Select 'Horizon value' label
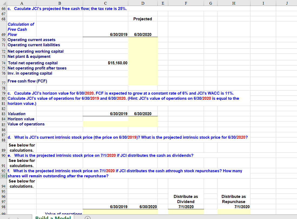 point(21,119)
